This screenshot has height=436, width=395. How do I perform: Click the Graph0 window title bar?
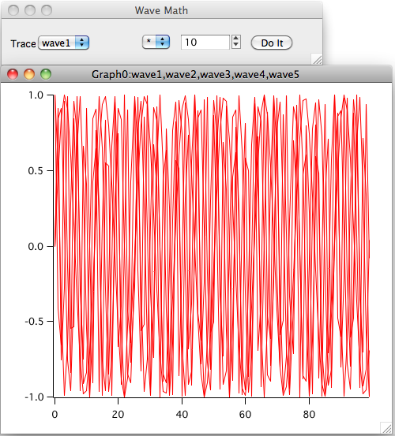[x=196, y=74]
